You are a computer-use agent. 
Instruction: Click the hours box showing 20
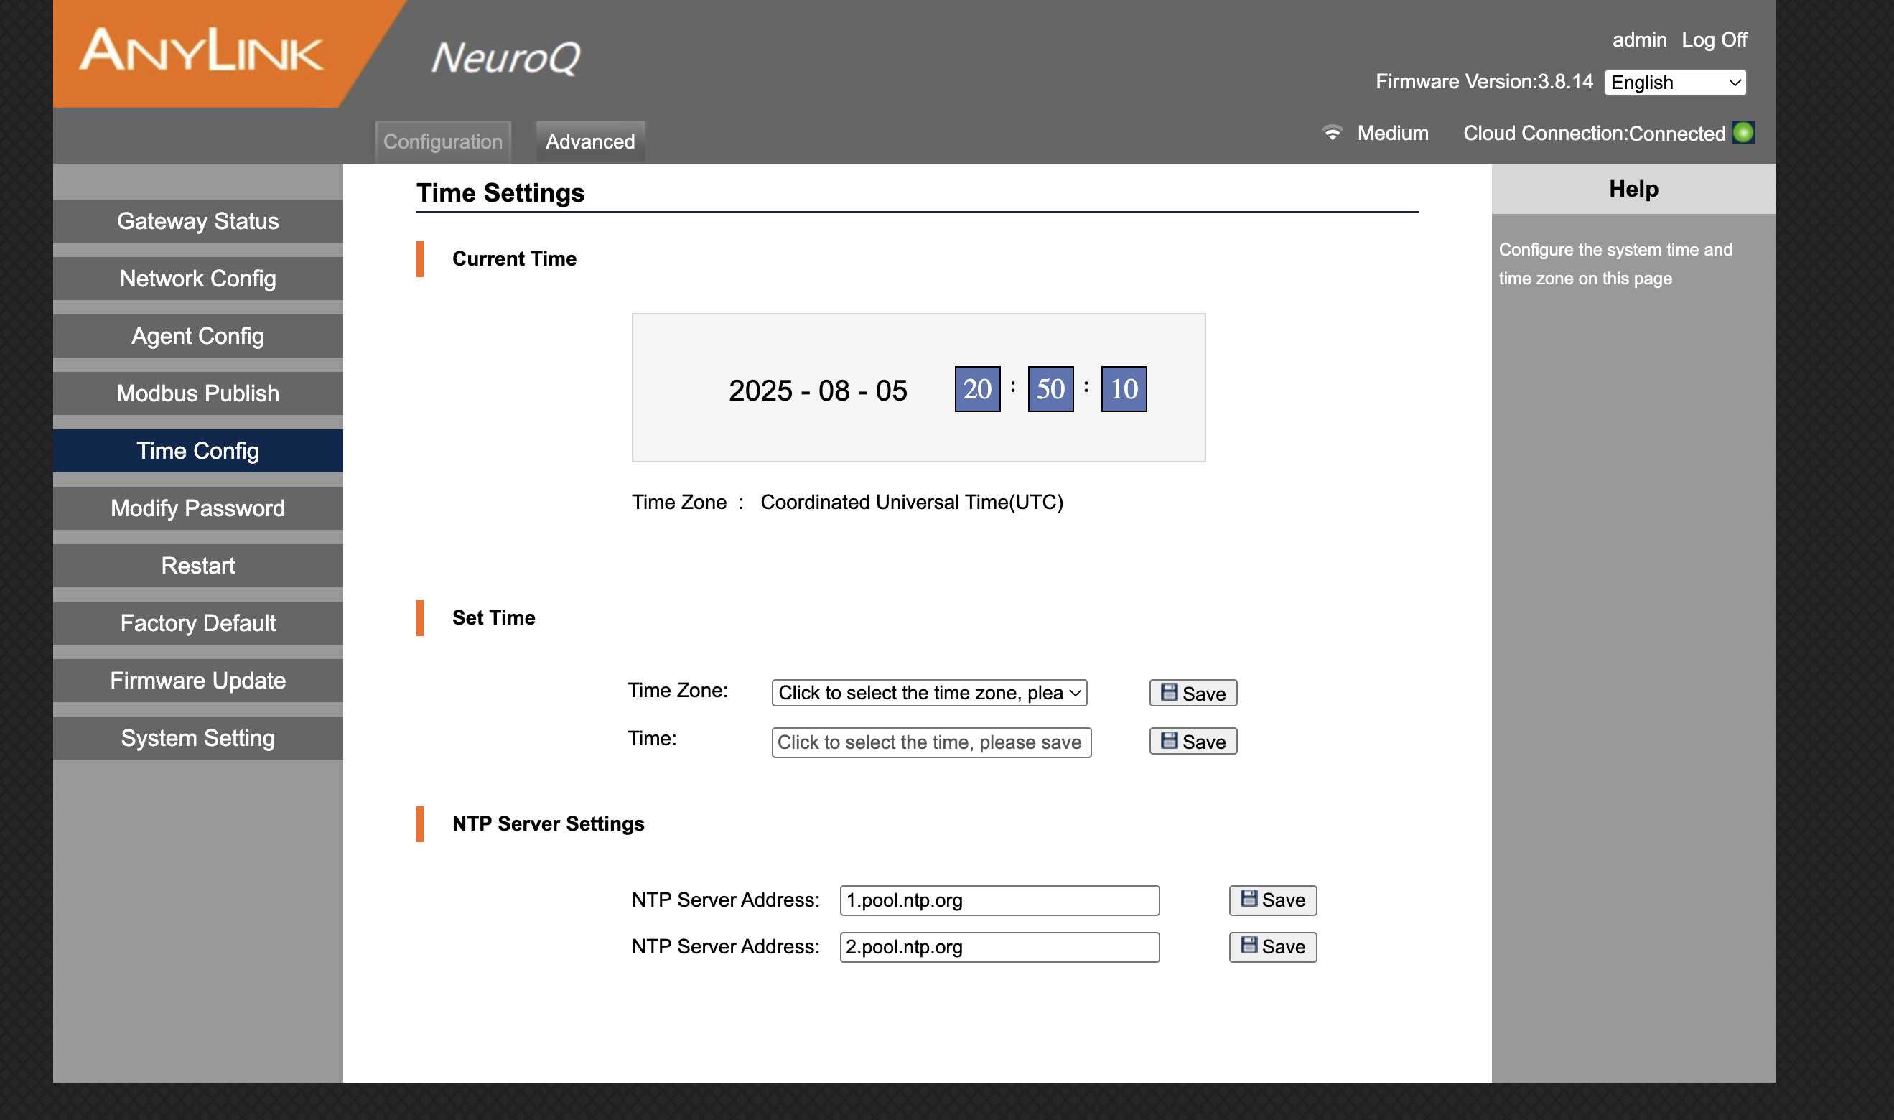tap(977, 389)
